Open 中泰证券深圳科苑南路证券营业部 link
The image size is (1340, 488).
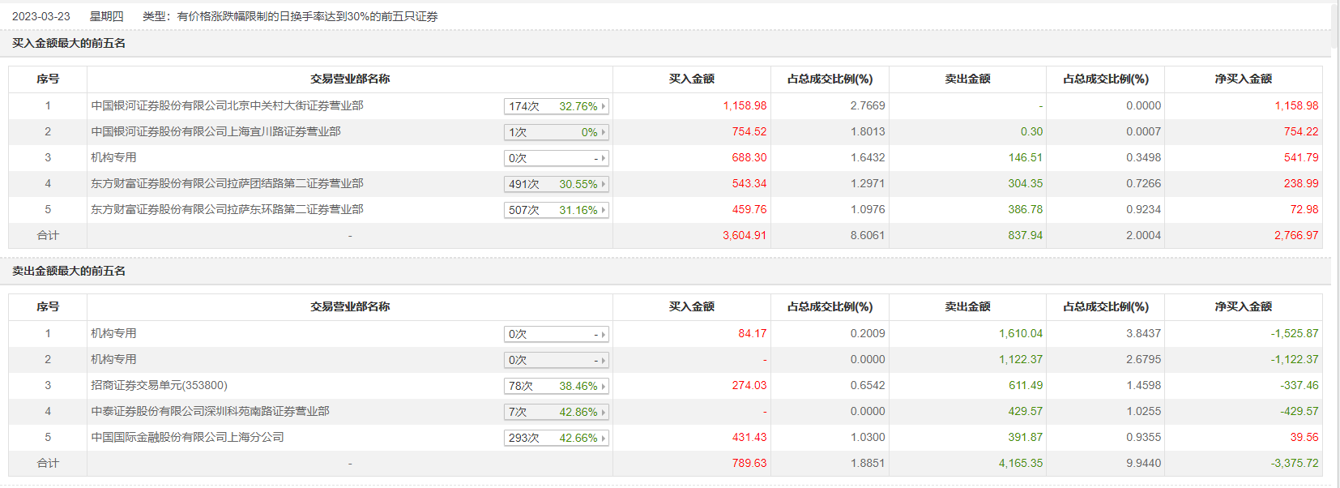click(x=210, y=411)
